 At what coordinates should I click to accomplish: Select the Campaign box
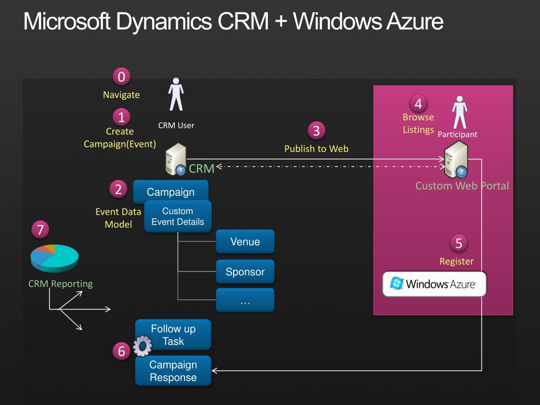171,191
